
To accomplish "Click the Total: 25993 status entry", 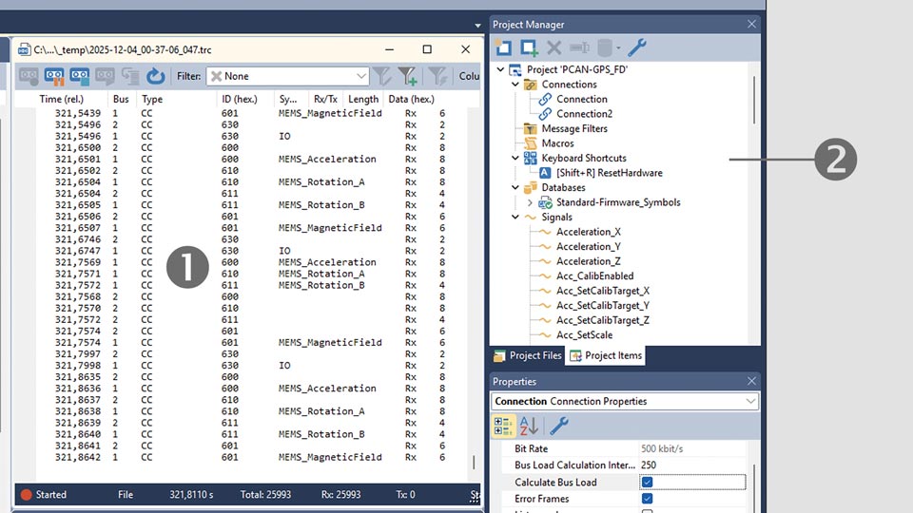I will point(265,495).
